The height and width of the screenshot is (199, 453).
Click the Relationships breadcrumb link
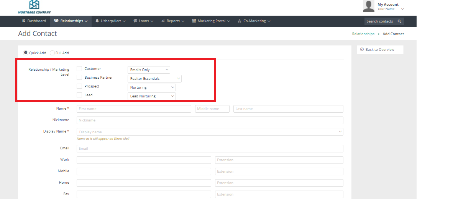click(363, 34)
